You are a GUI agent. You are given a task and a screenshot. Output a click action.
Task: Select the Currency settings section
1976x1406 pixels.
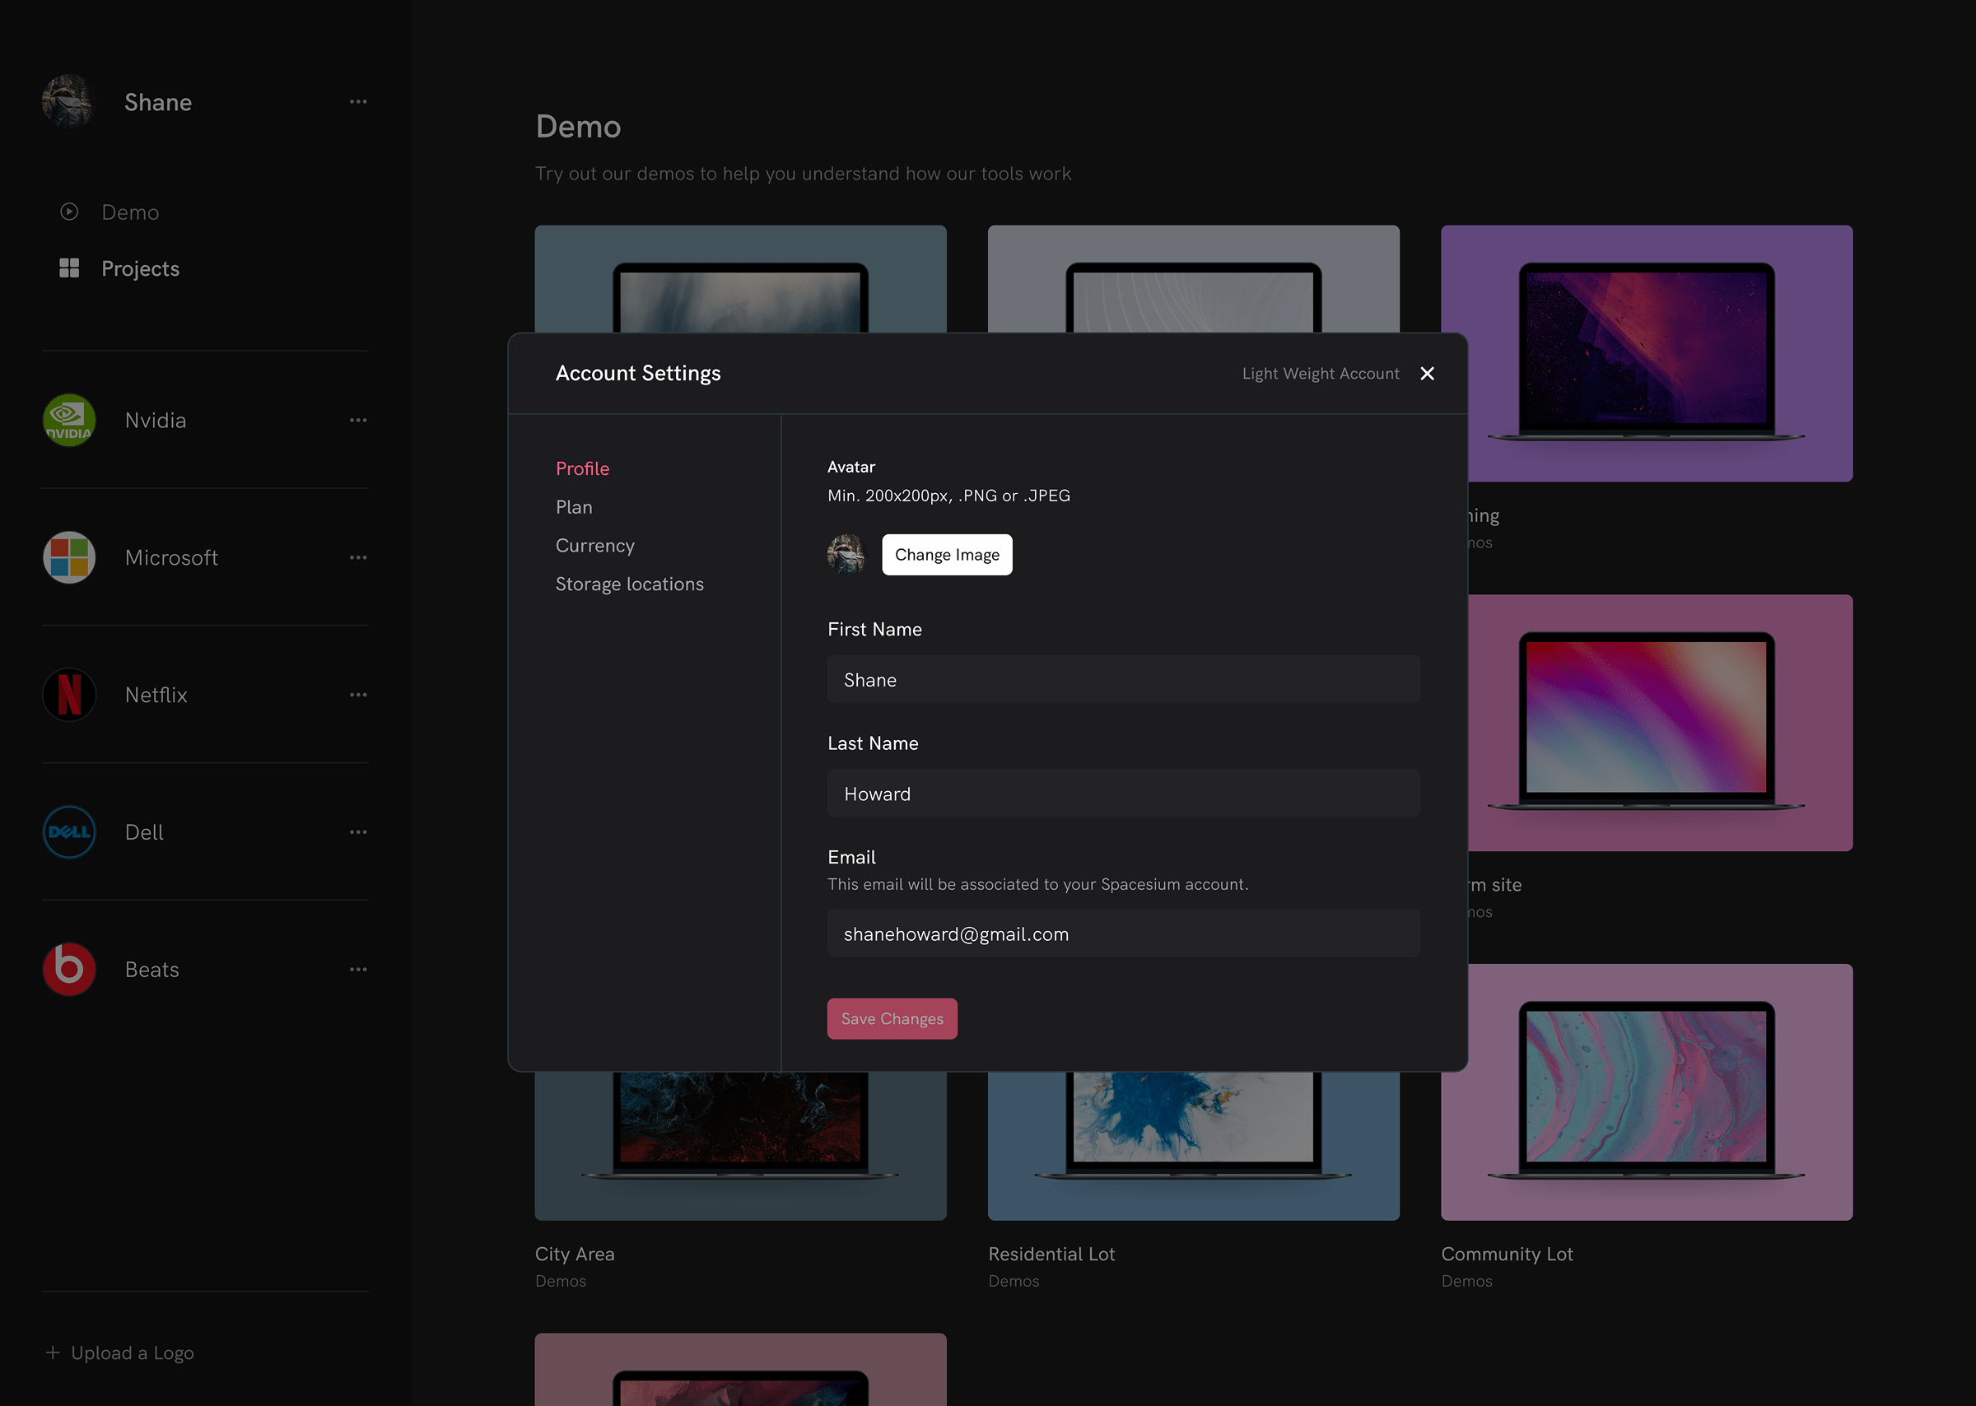tap(595, 546)
